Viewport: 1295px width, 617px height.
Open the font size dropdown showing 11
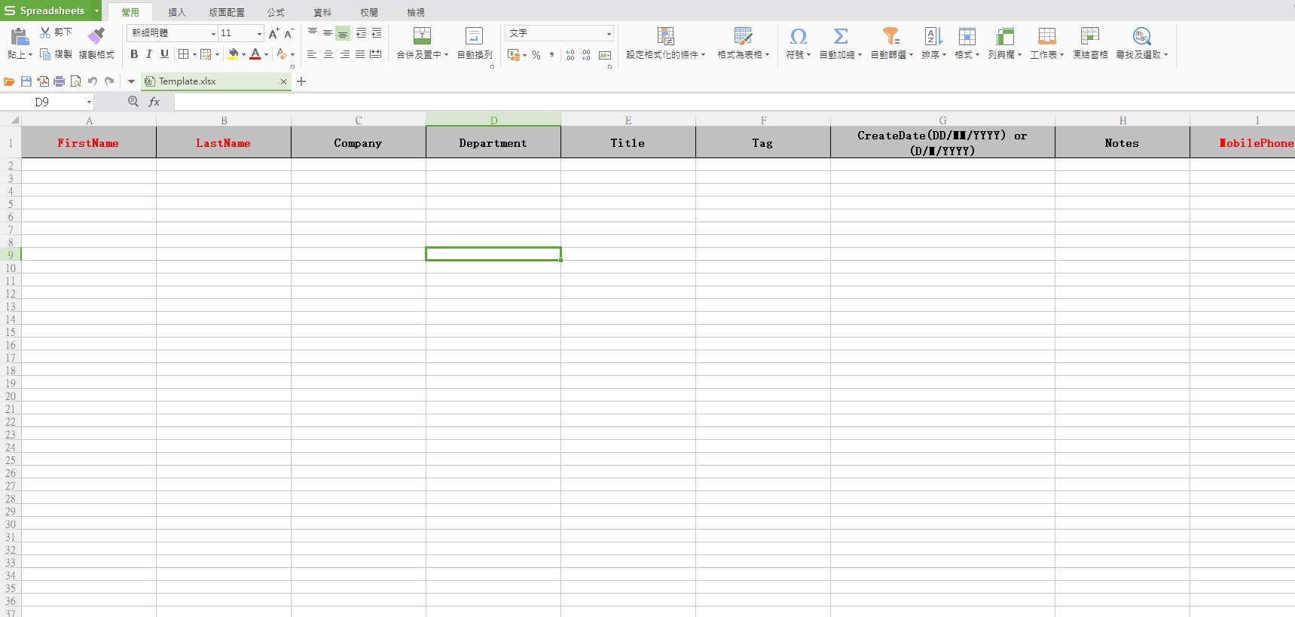259,33
